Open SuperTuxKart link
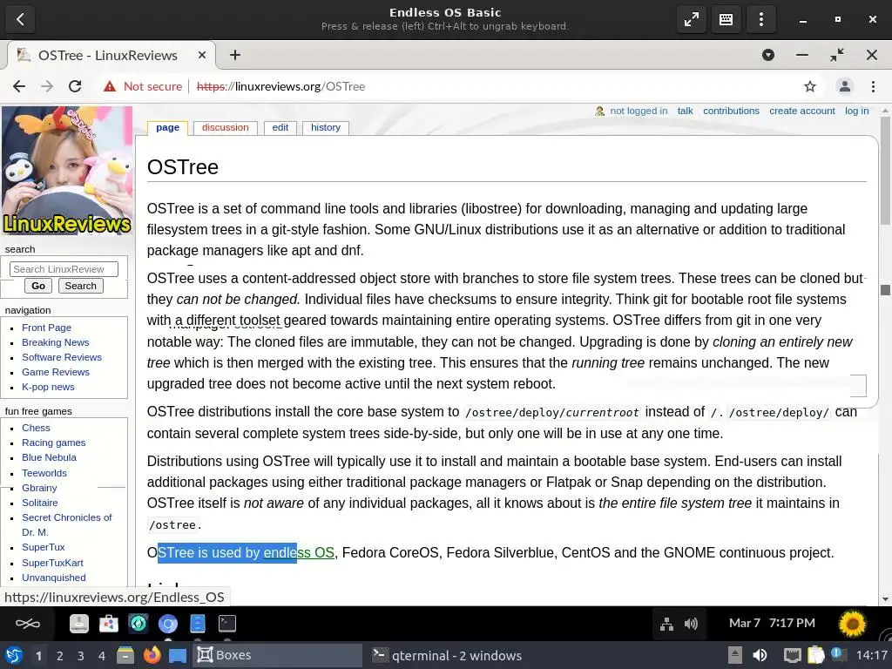This screenshot has width=892, height=669. (52, 563)
